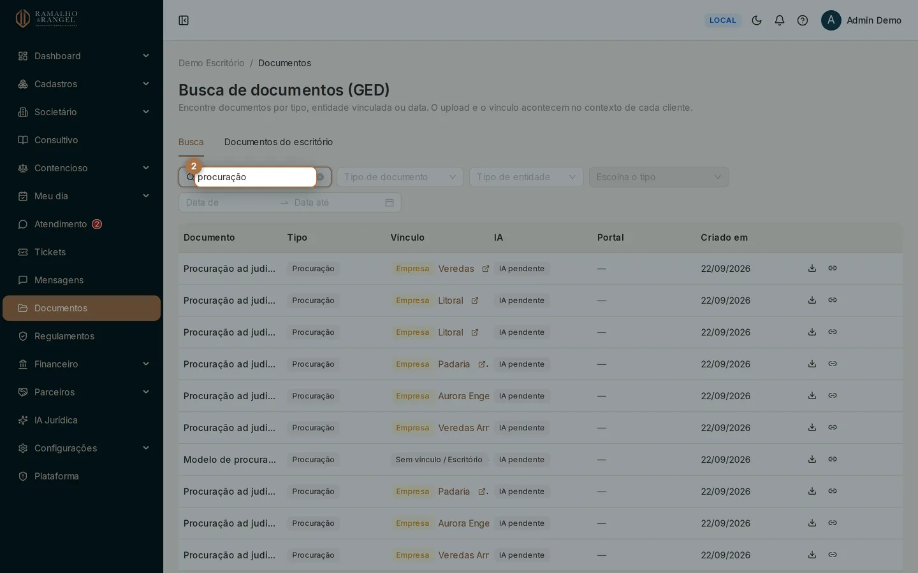
Task: Click the IA column header
Action: point(499,237)
